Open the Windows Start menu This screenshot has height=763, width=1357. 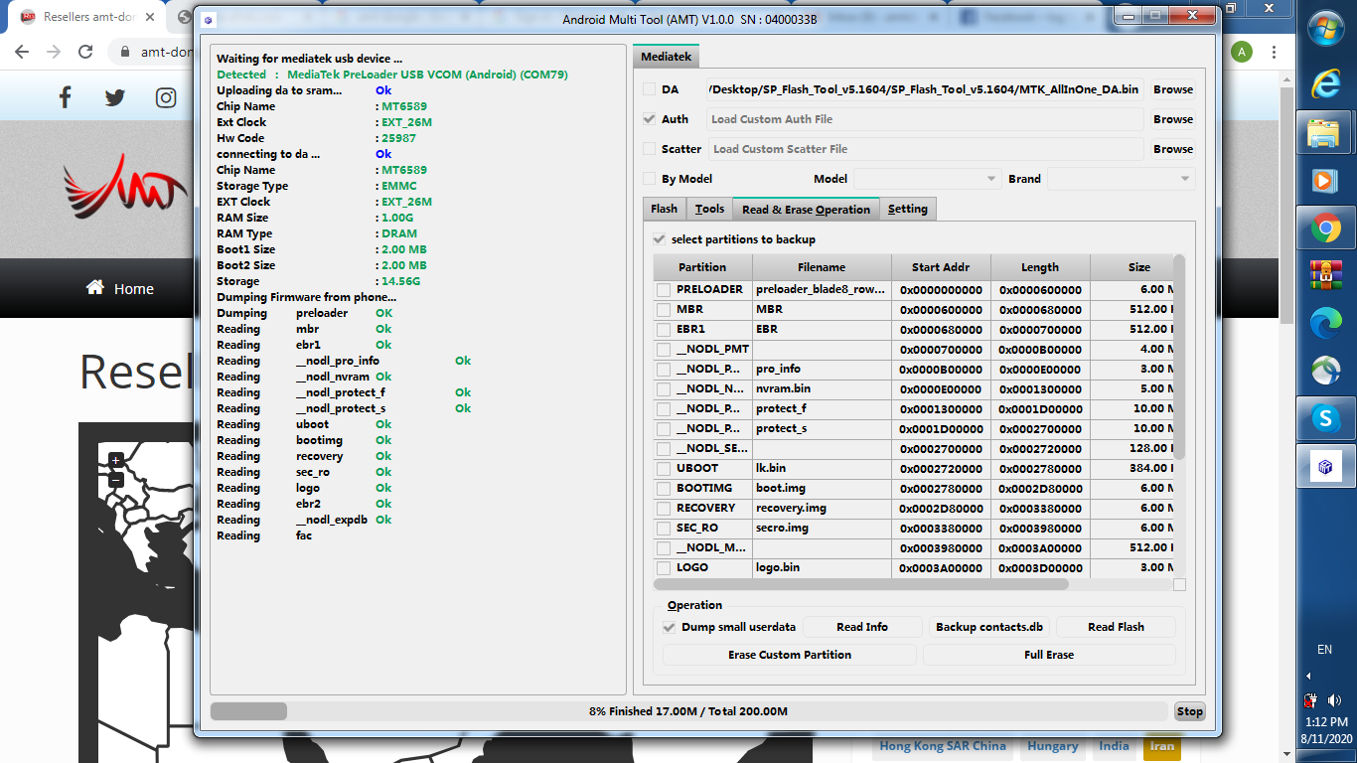1326,29
